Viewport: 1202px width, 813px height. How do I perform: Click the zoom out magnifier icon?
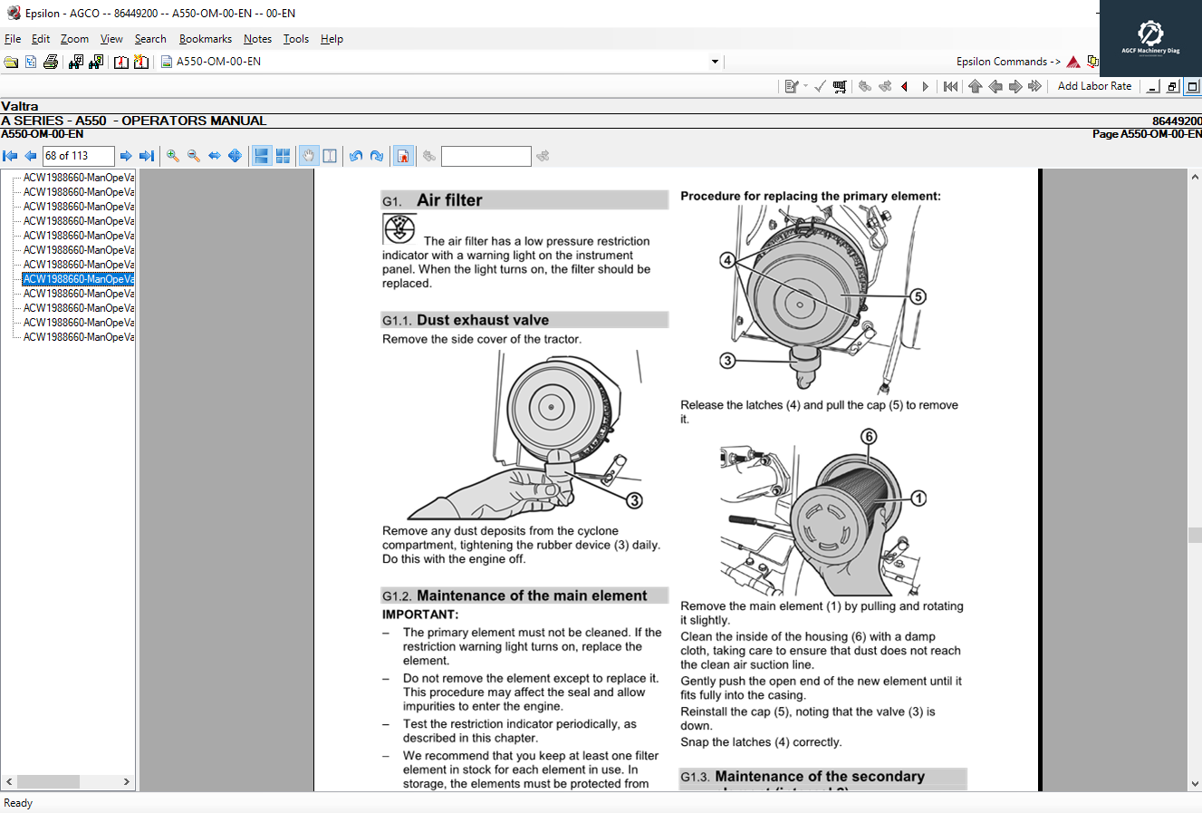coord(194,156)
